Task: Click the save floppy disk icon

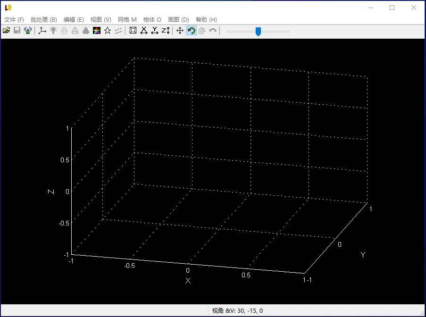Action: pos(17,30)
